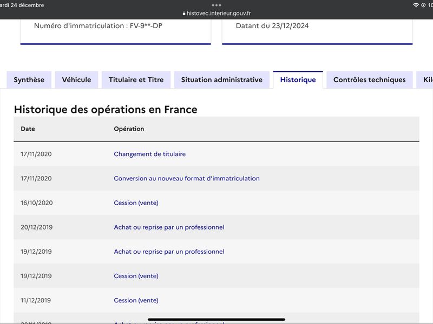Click Cession (vente) dated 11/12/2019
Viewport: 433px width, 324px height.
(136, 300)
